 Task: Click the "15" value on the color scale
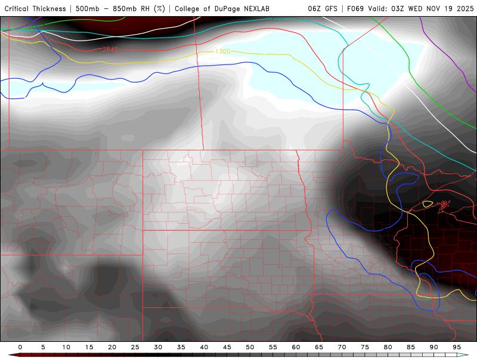click(x=89, y=347)
